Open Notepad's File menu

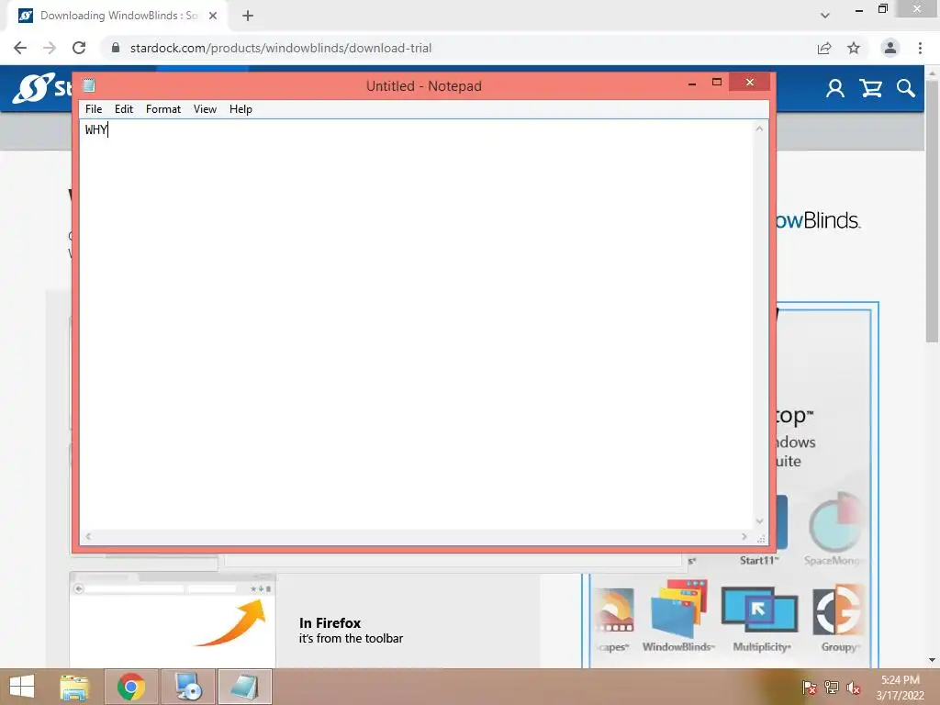point(94,109)
